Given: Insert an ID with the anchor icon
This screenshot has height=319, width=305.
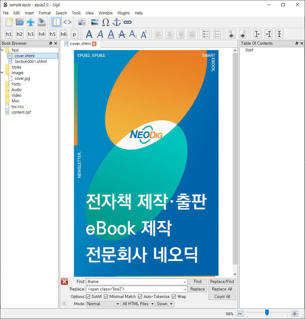Looking at the screenshot, I should point(116,22).
